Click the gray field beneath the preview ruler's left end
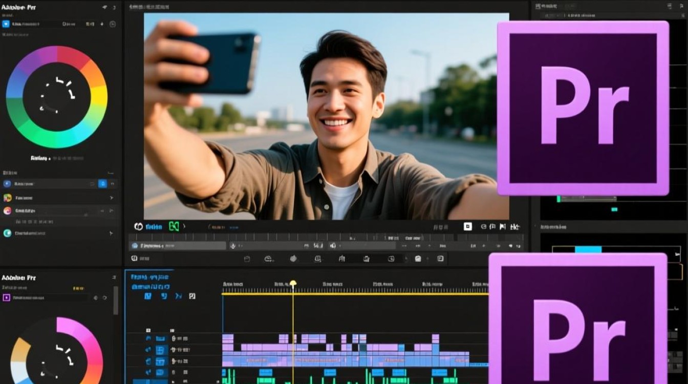Viewport: 688px width, 384px height. 177,246
